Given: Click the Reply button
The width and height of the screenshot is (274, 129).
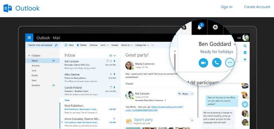Looking at the screenshot, I should pos(183,94).
